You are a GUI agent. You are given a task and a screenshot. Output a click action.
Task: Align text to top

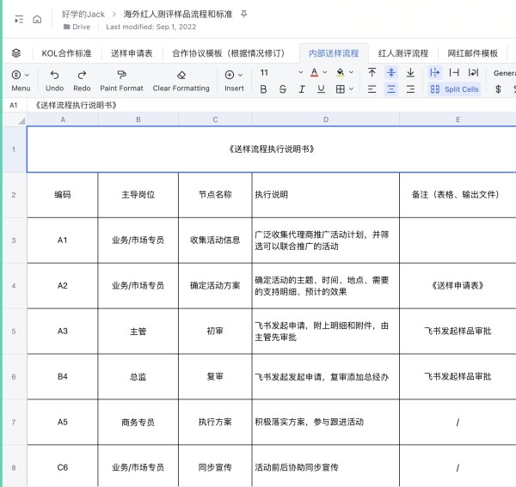click(372, 72)
